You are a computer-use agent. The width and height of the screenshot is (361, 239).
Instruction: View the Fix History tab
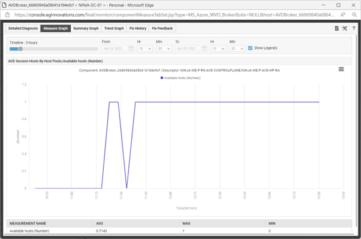coord(138,28)
